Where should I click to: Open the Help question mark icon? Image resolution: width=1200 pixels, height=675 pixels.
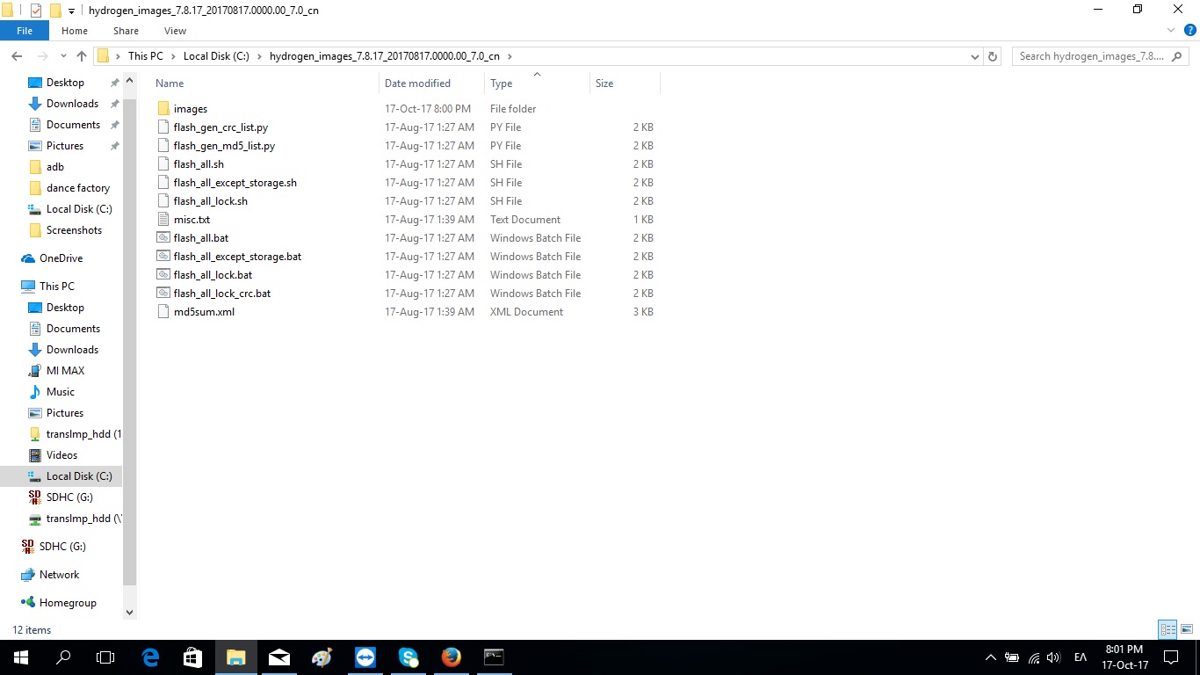pos(1190,31)
